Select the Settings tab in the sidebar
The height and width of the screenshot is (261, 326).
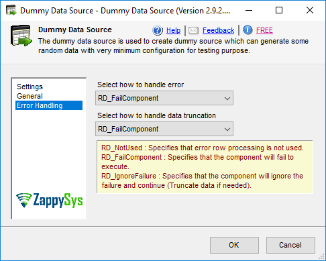pos(30,87)
